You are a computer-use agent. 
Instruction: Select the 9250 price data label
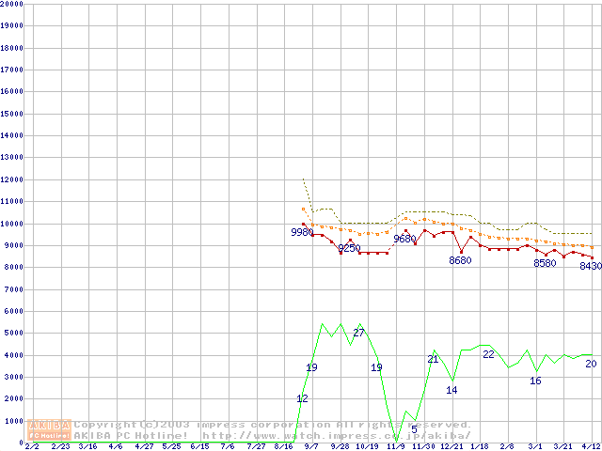(x=349, y=248)
